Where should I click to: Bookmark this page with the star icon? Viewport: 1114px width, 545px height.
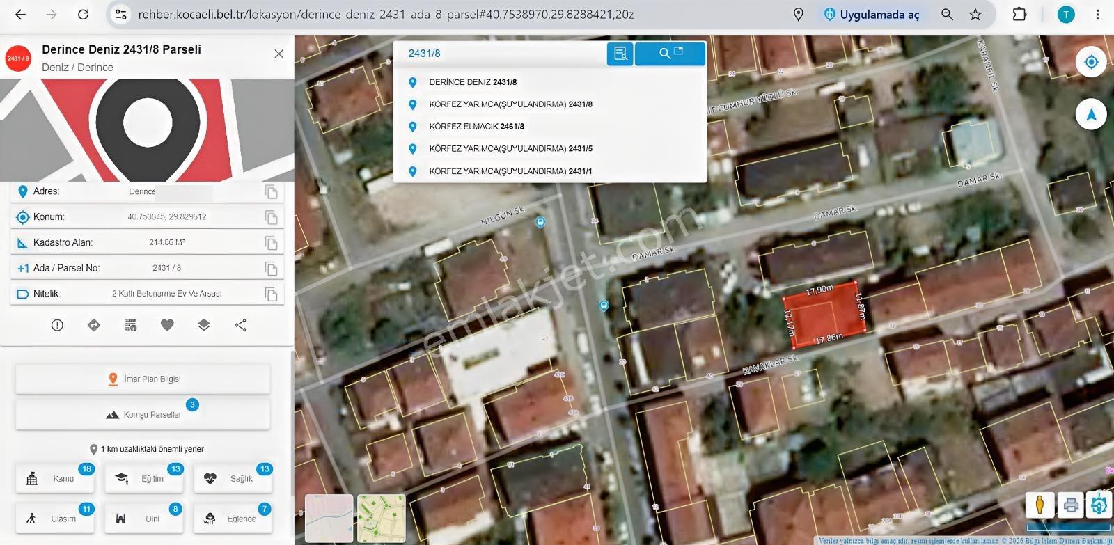975,15
